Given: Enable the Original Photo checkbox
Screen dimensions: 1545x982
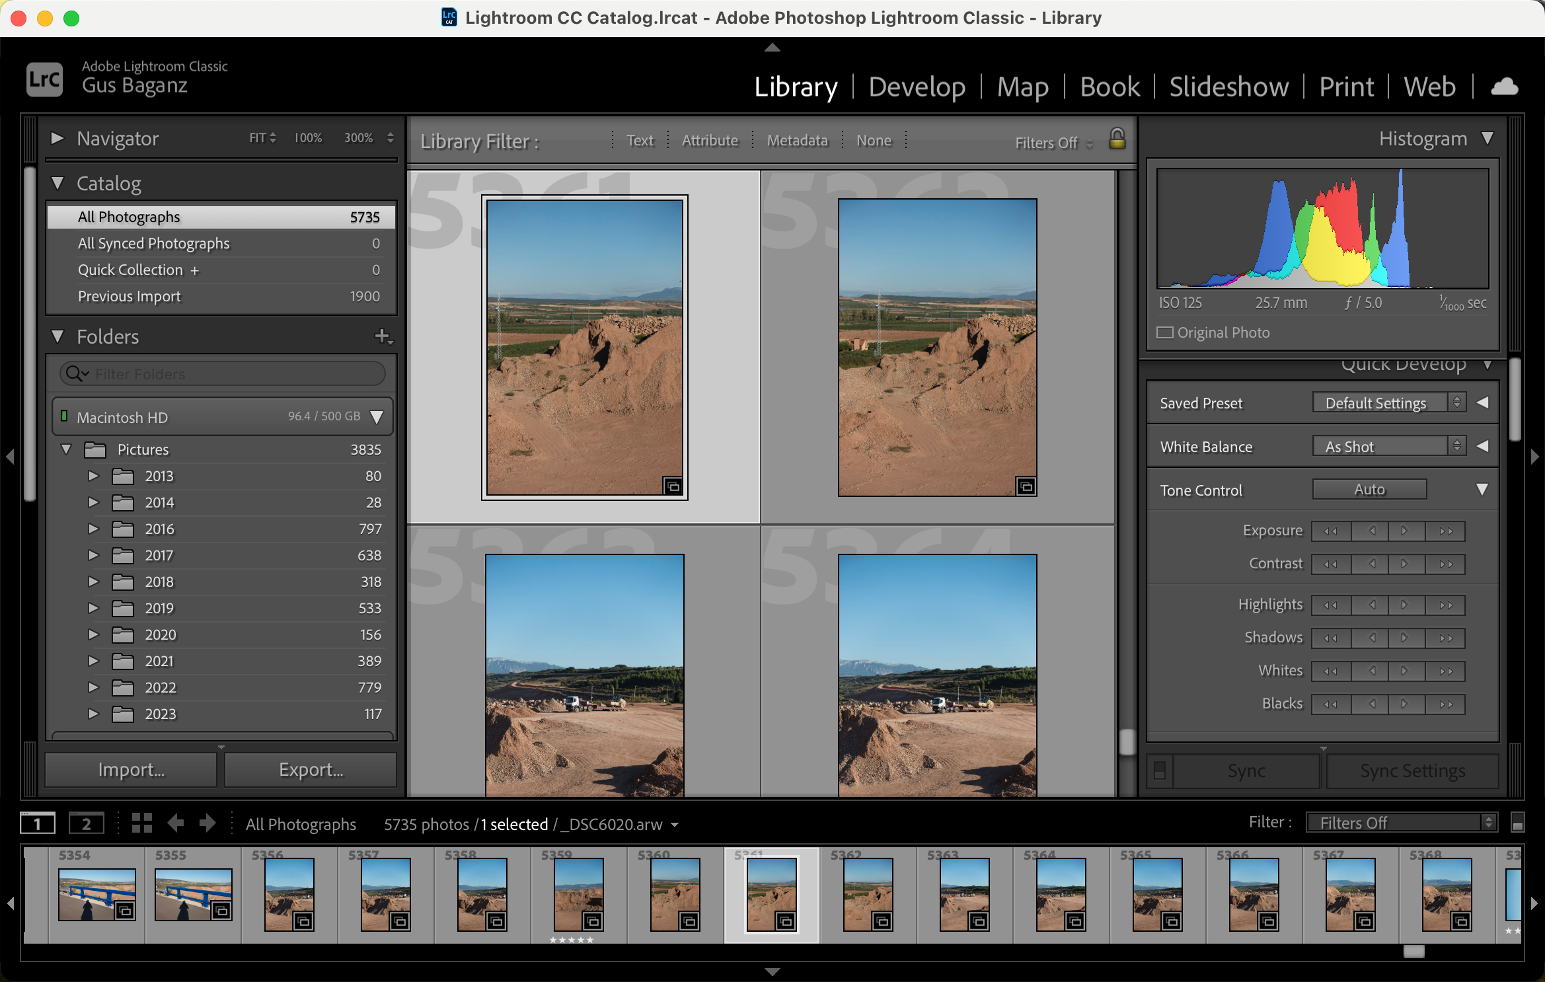Looking at the screenshot, I should click(1165, 332).
